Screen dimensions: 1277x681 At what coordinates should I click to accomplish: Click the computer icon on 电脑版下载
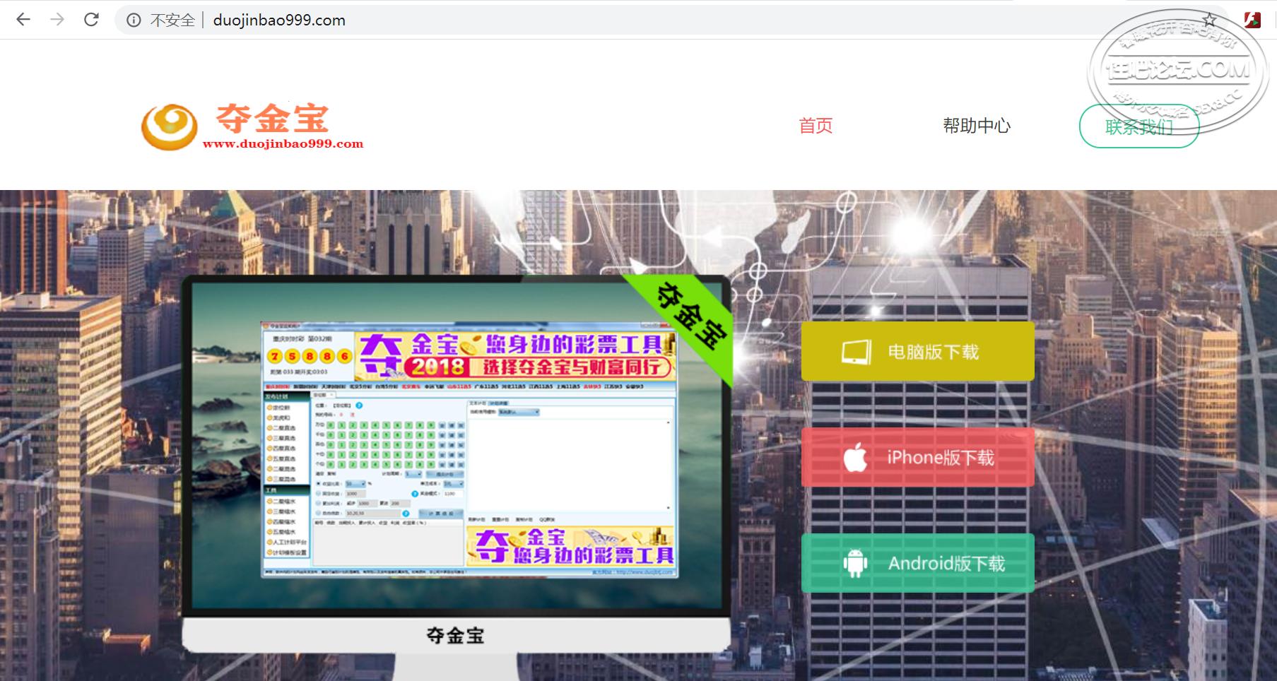point(856,352)
